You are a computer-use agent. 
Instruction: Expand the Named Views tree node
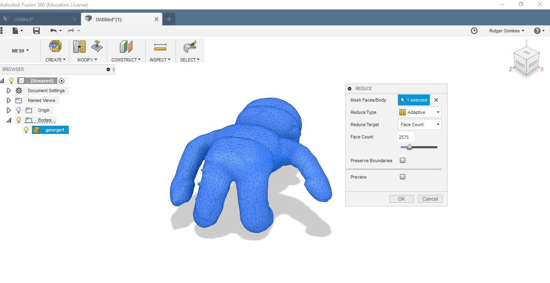tap(9, 100)
